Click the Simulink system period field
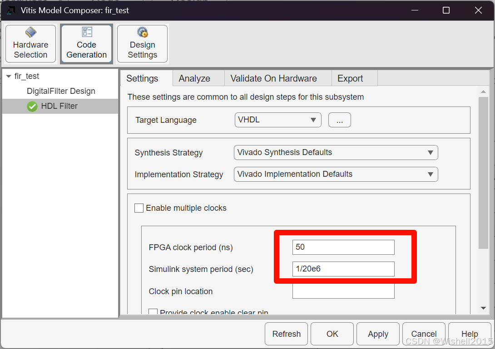Viewport: 495px width, 349px height. 343,269
